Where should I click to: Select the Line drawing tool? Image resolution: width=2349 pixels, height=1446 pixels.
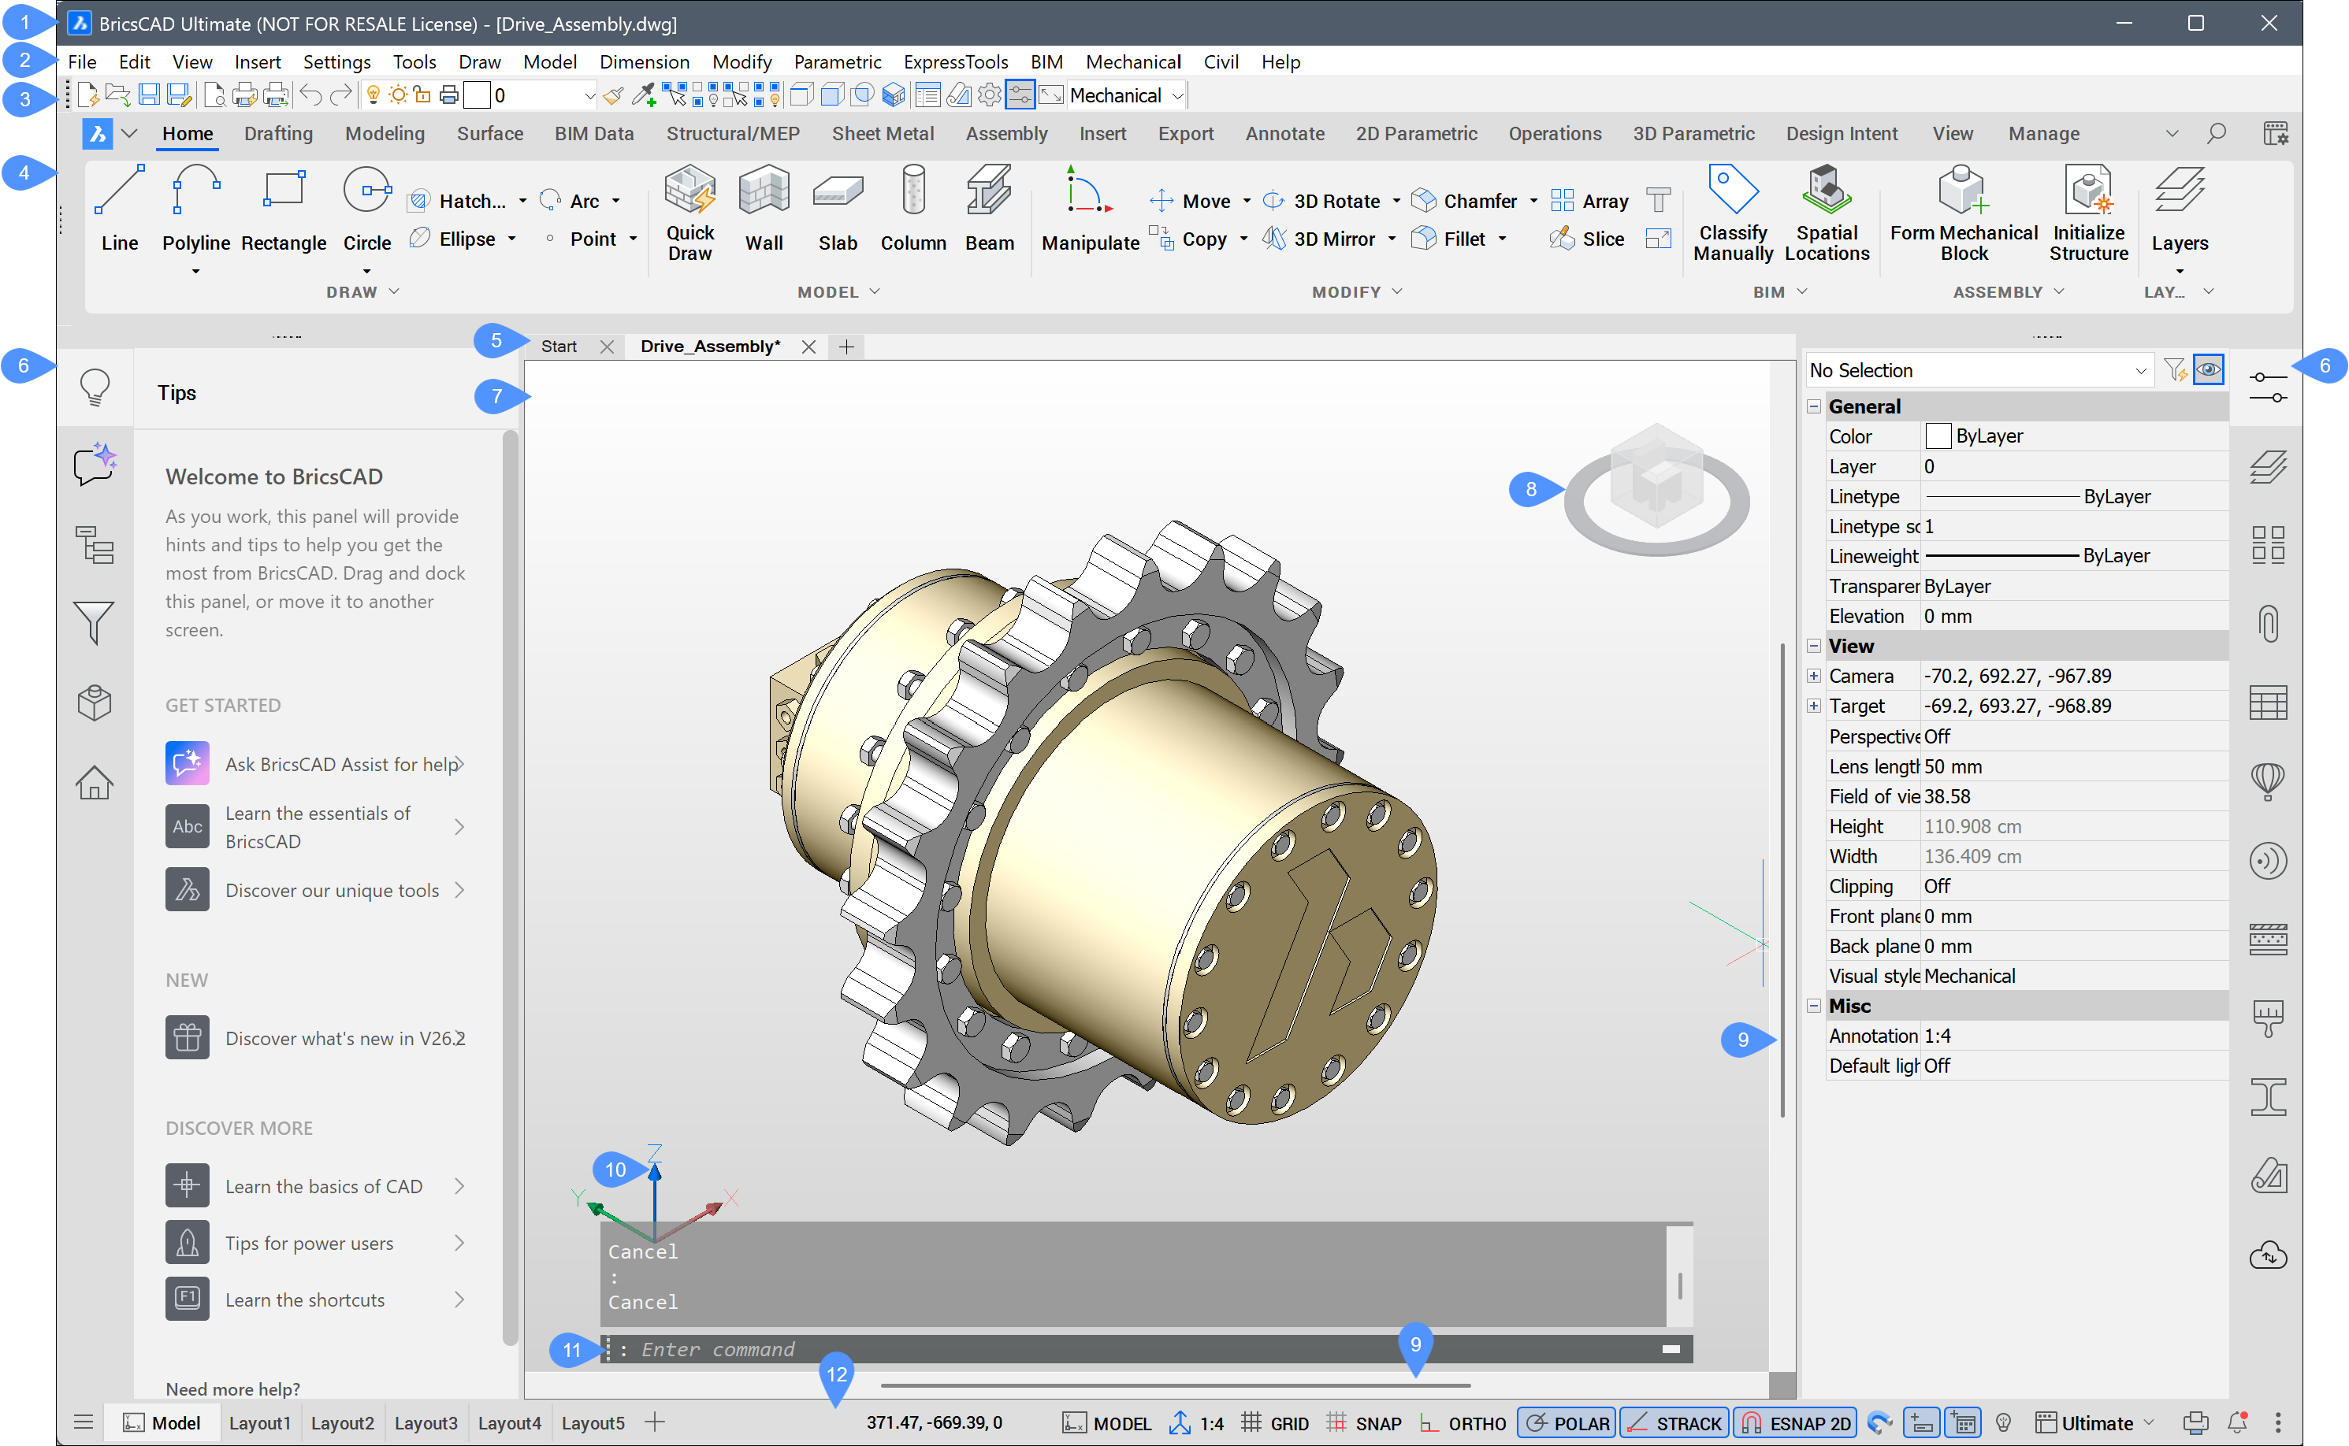click(120, 209)
